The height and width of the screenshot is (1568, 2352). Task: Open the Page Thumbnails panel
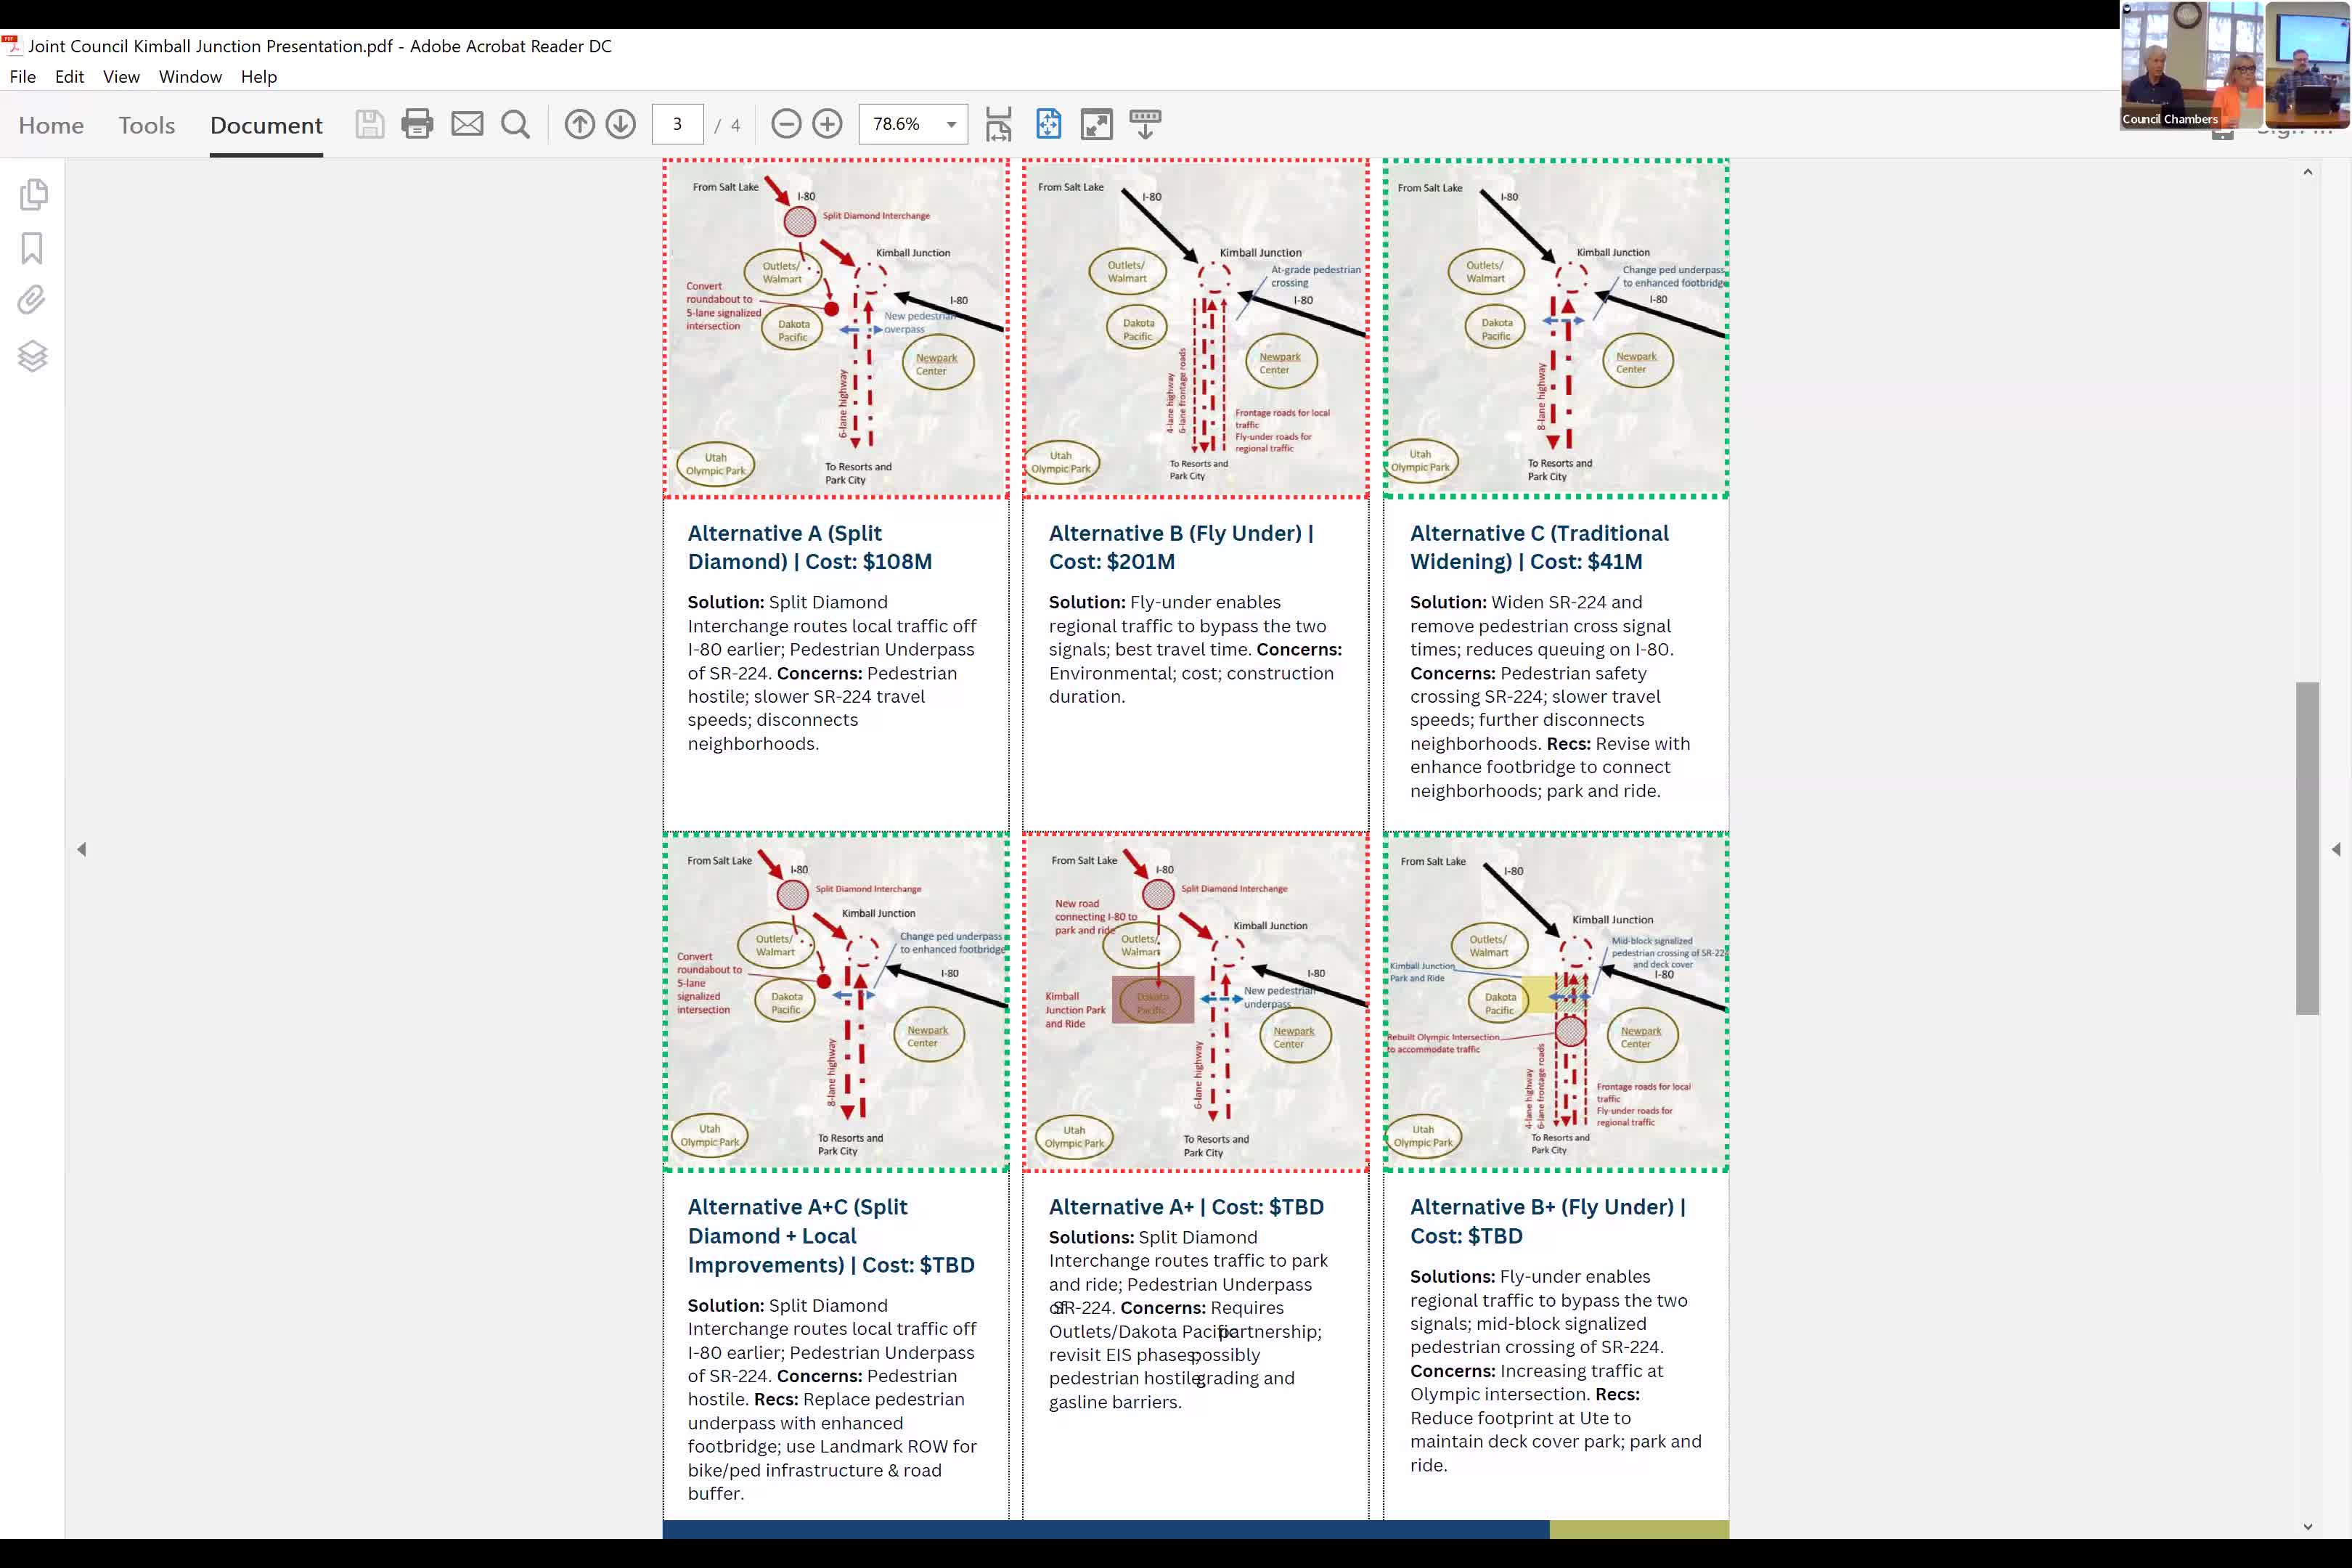(34, 195)
